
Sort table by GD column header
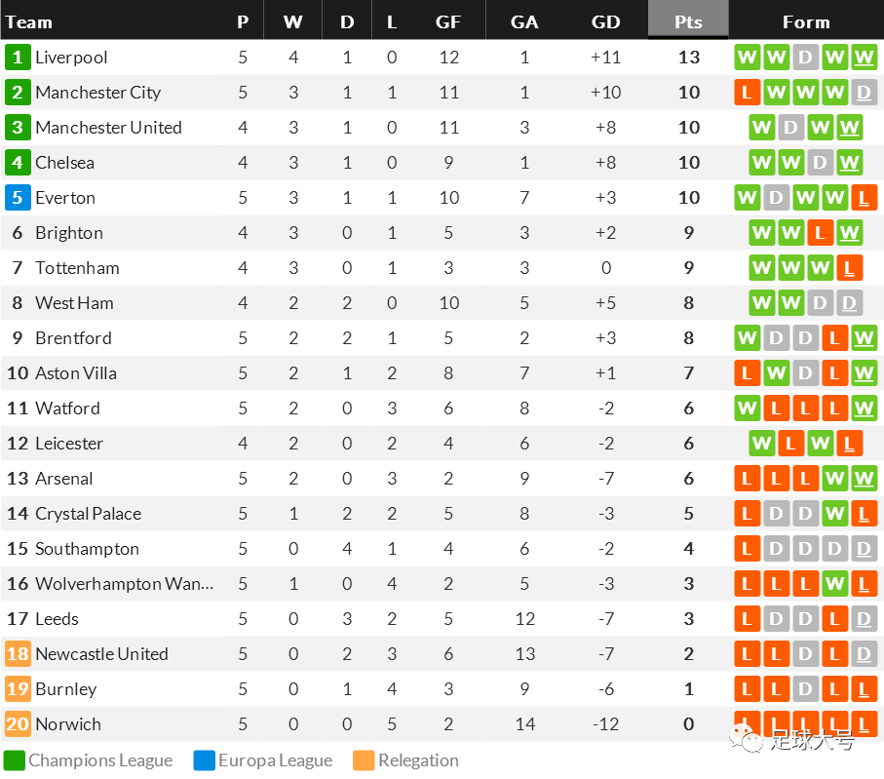click(605, 22)
